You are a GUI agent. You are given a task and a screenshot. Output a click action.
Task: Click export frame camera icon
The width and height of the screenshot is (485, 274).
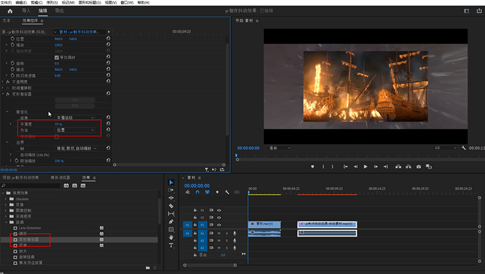tap(418, 166)
